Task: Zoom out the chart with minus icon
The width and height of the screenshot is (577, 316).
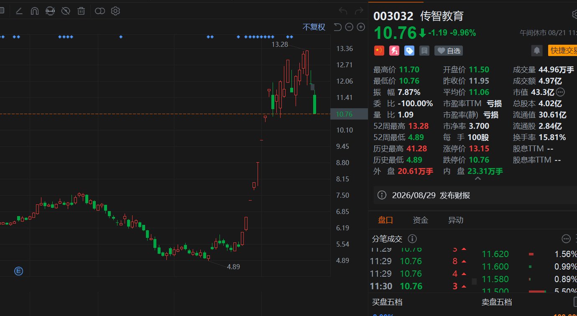Action: tap(349, 27)
